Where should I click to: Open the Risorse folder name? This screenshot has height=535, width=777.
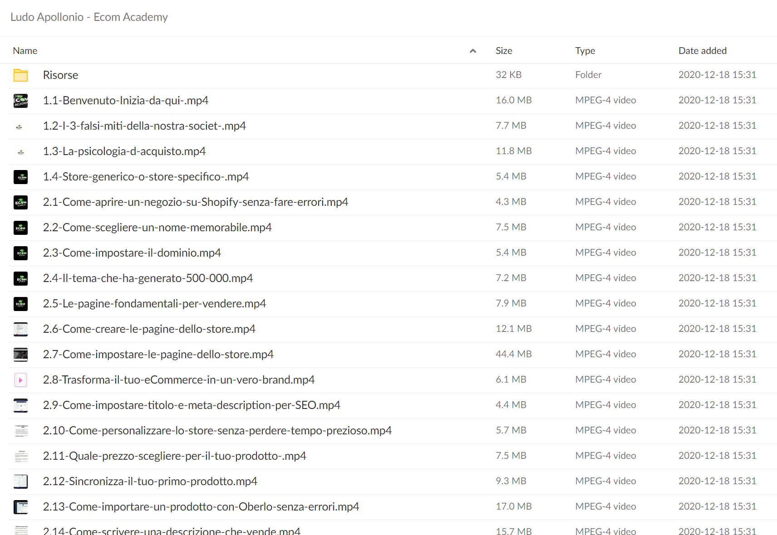coord(60,75)
